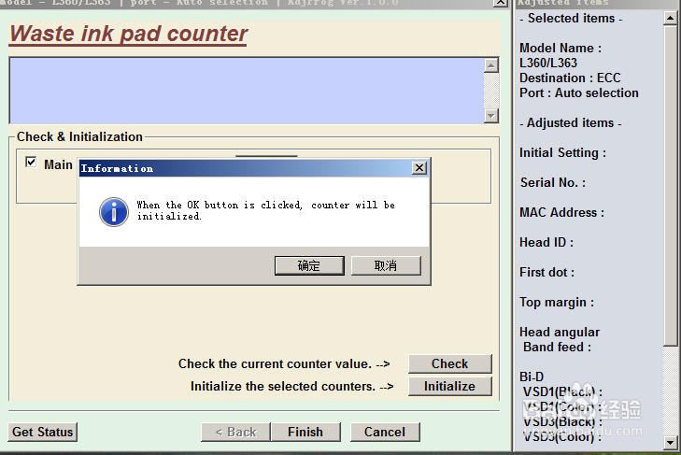Close the Information dialog with X
Screen dimensions: 681x455
point(419,168)
